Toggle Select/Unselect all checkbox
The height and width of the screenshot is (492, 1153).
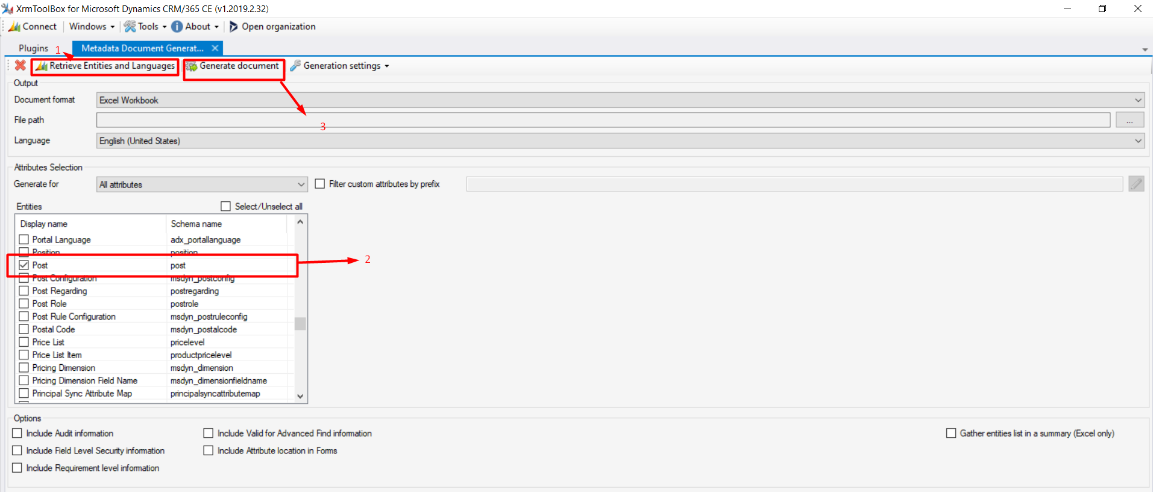(226, 206)
